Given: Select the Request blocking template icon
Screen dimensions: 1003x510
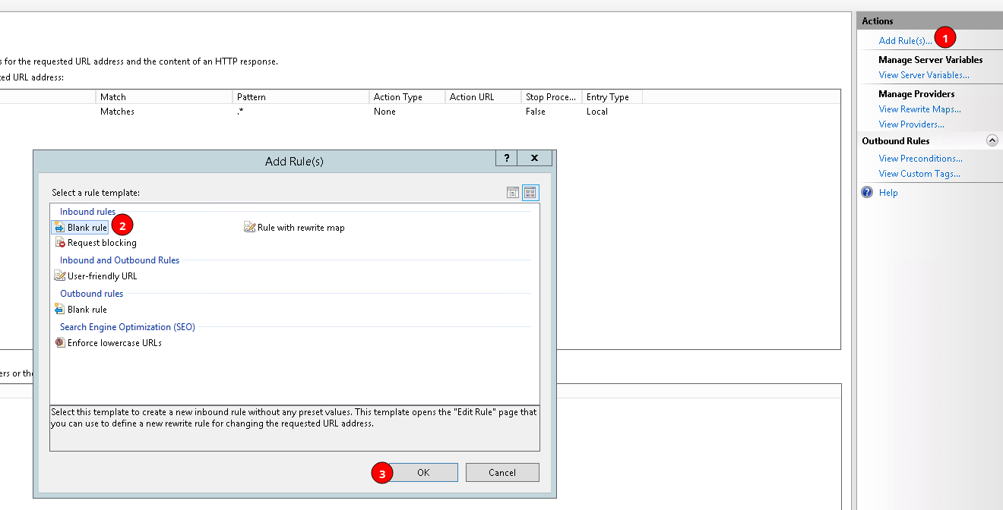Looking at the screenshot, I should coord(61,242).
